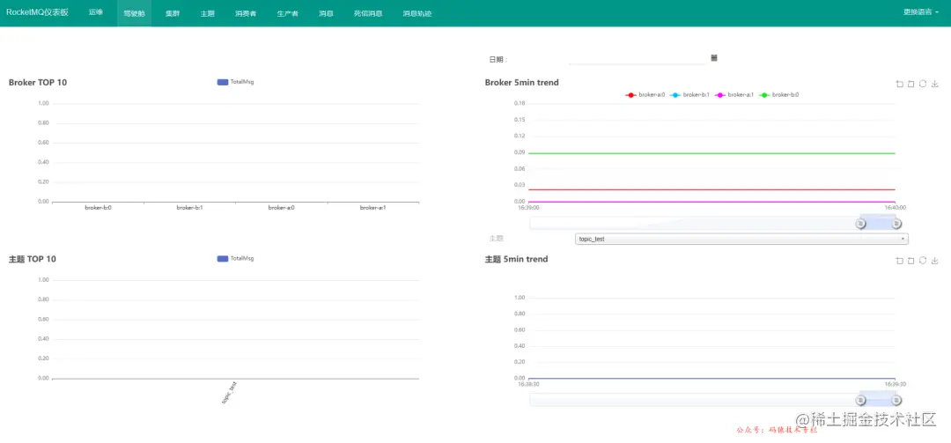951x443 pixels.
Task: Download Broker 5min trend as image
Action: (934, 84)
